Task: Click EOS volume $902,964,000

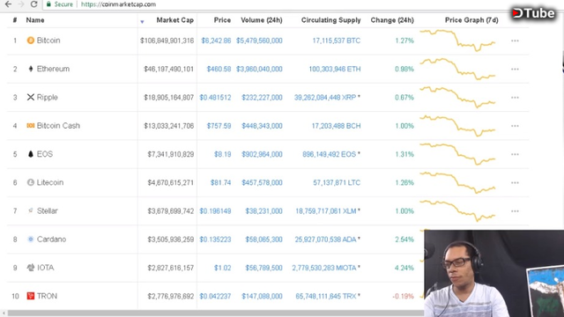Action: [x=262, y=154]
